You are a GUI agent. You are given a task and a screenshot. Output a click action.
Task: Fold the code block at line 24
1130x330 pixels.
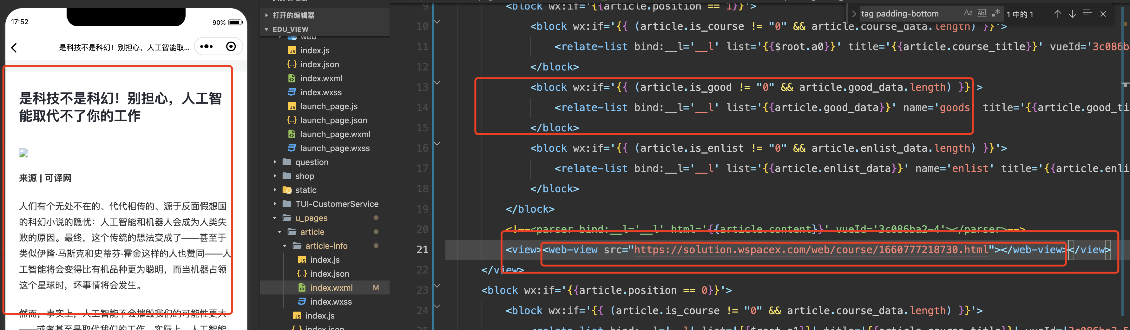(437, 306)
